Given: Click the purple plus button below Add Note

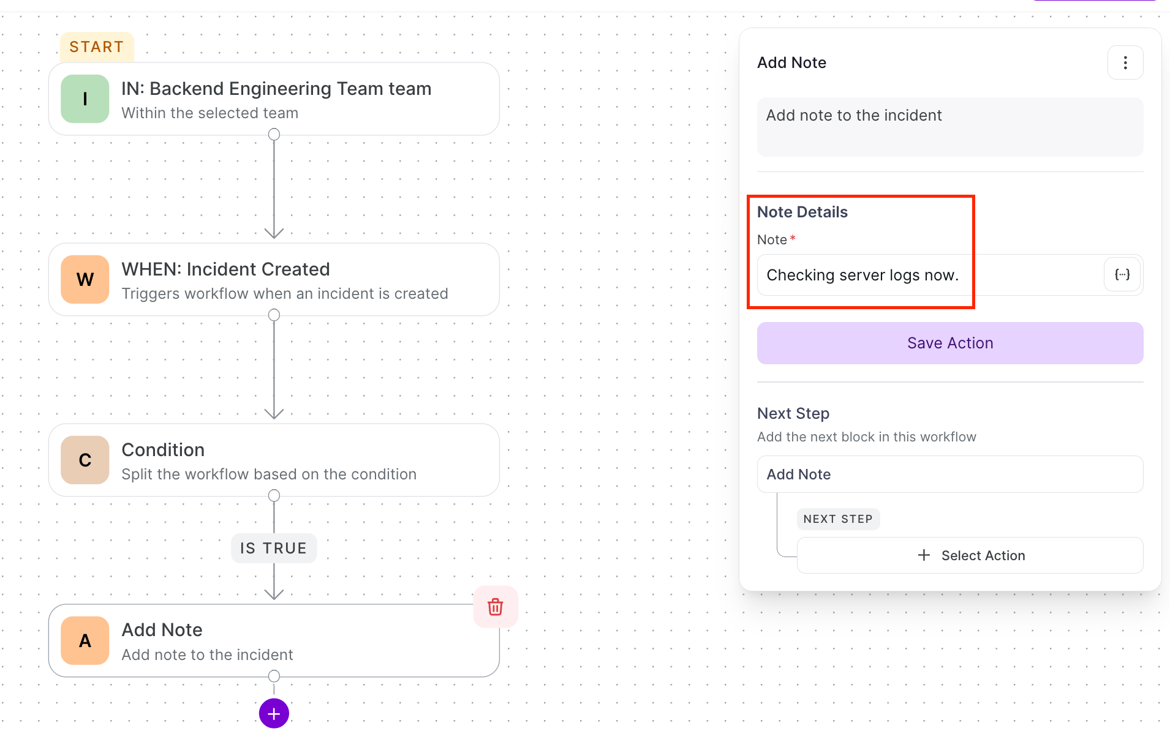Looking at the screenshot, I should tap(274, 713).
